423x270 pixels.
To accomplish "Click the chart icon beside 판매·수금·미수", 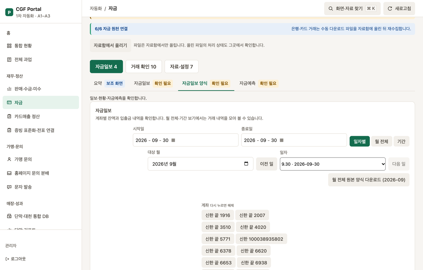I will [x=9, y=89].
